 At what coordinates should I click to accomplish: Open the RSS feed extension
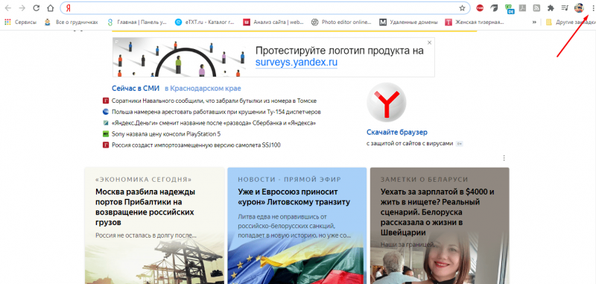click(x=536, y=8)
